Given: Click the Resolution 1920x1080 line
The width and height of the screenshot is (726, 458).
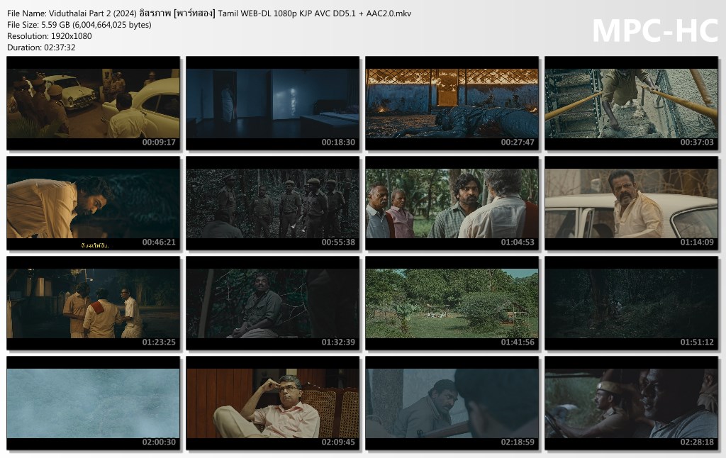Looking at the screenshot, I should click(x=49, y=36).
